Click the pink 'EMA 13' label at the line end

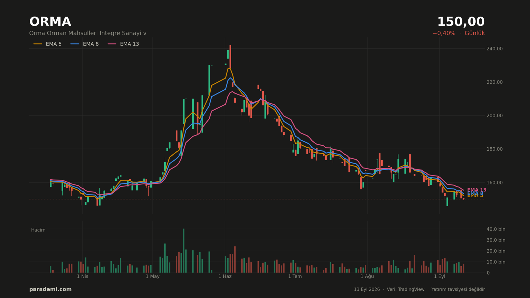(x=477, y=190)
